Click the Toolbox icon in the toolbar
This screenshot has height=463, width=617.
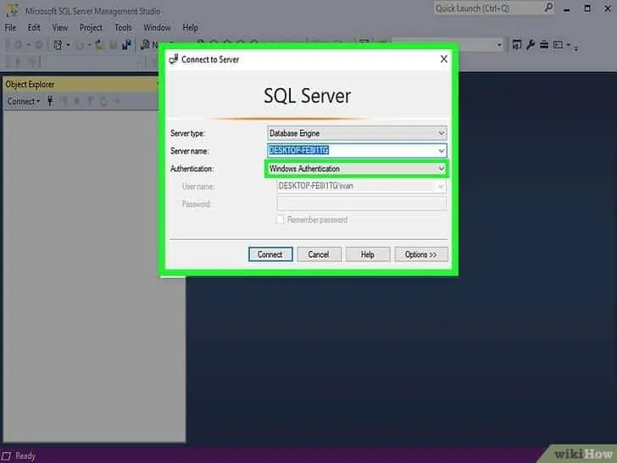pyautogui.click(x=544, y=45)
